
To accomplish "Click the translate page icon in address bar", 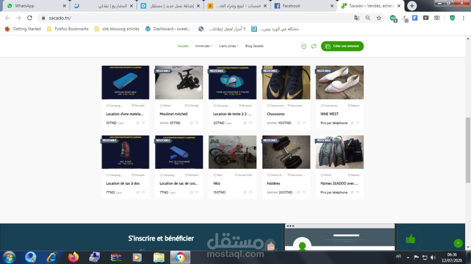I will 357,18.
